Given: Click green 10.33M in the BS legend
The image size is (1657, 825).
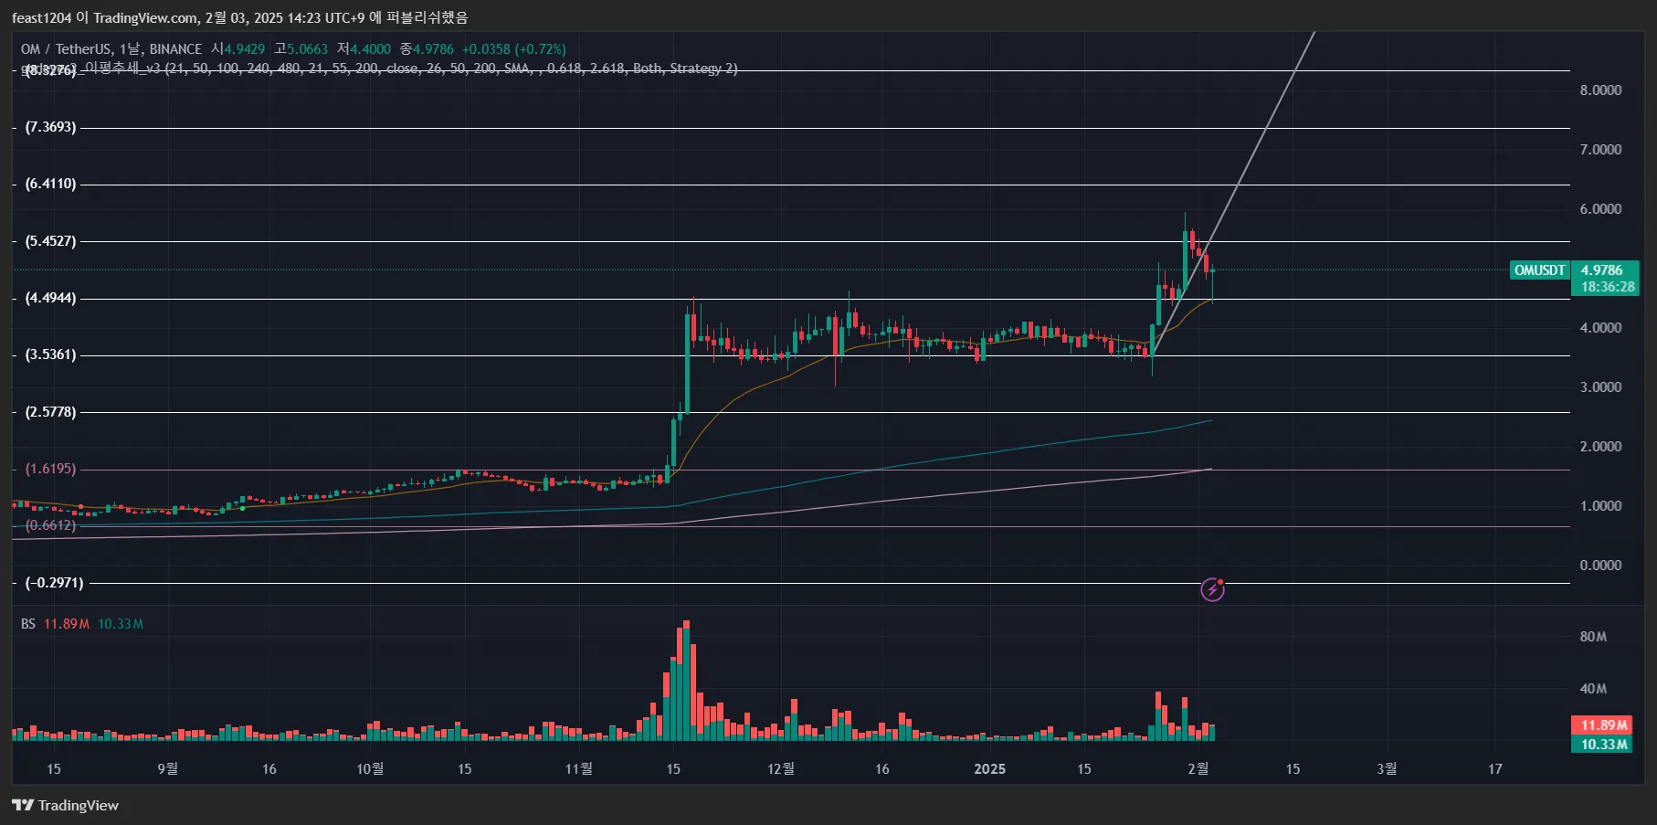Looking at the screenshot, I should point(121,624).
